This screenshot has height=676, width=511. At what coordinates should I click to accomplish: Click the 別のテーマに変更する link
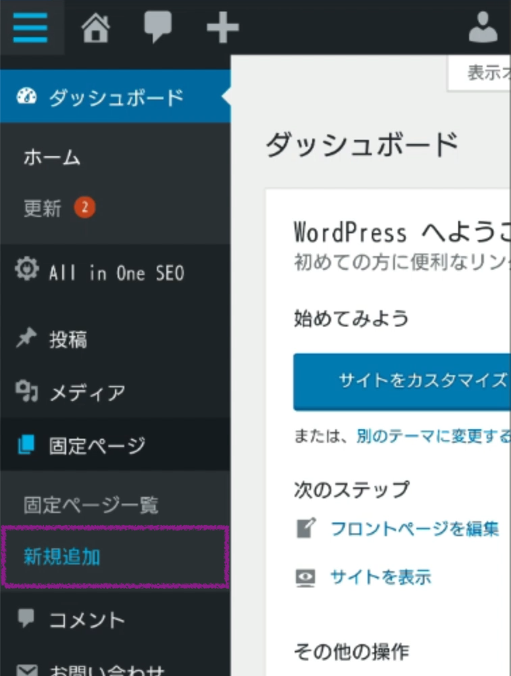433,437
